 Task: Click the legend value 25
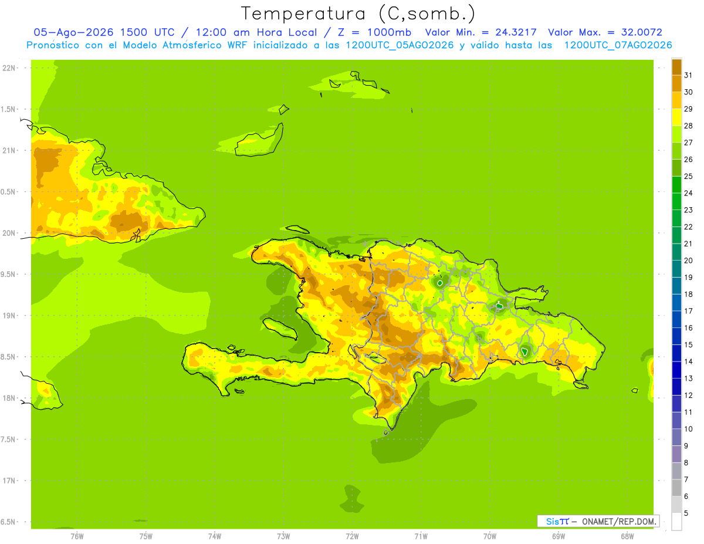point(689,176)
